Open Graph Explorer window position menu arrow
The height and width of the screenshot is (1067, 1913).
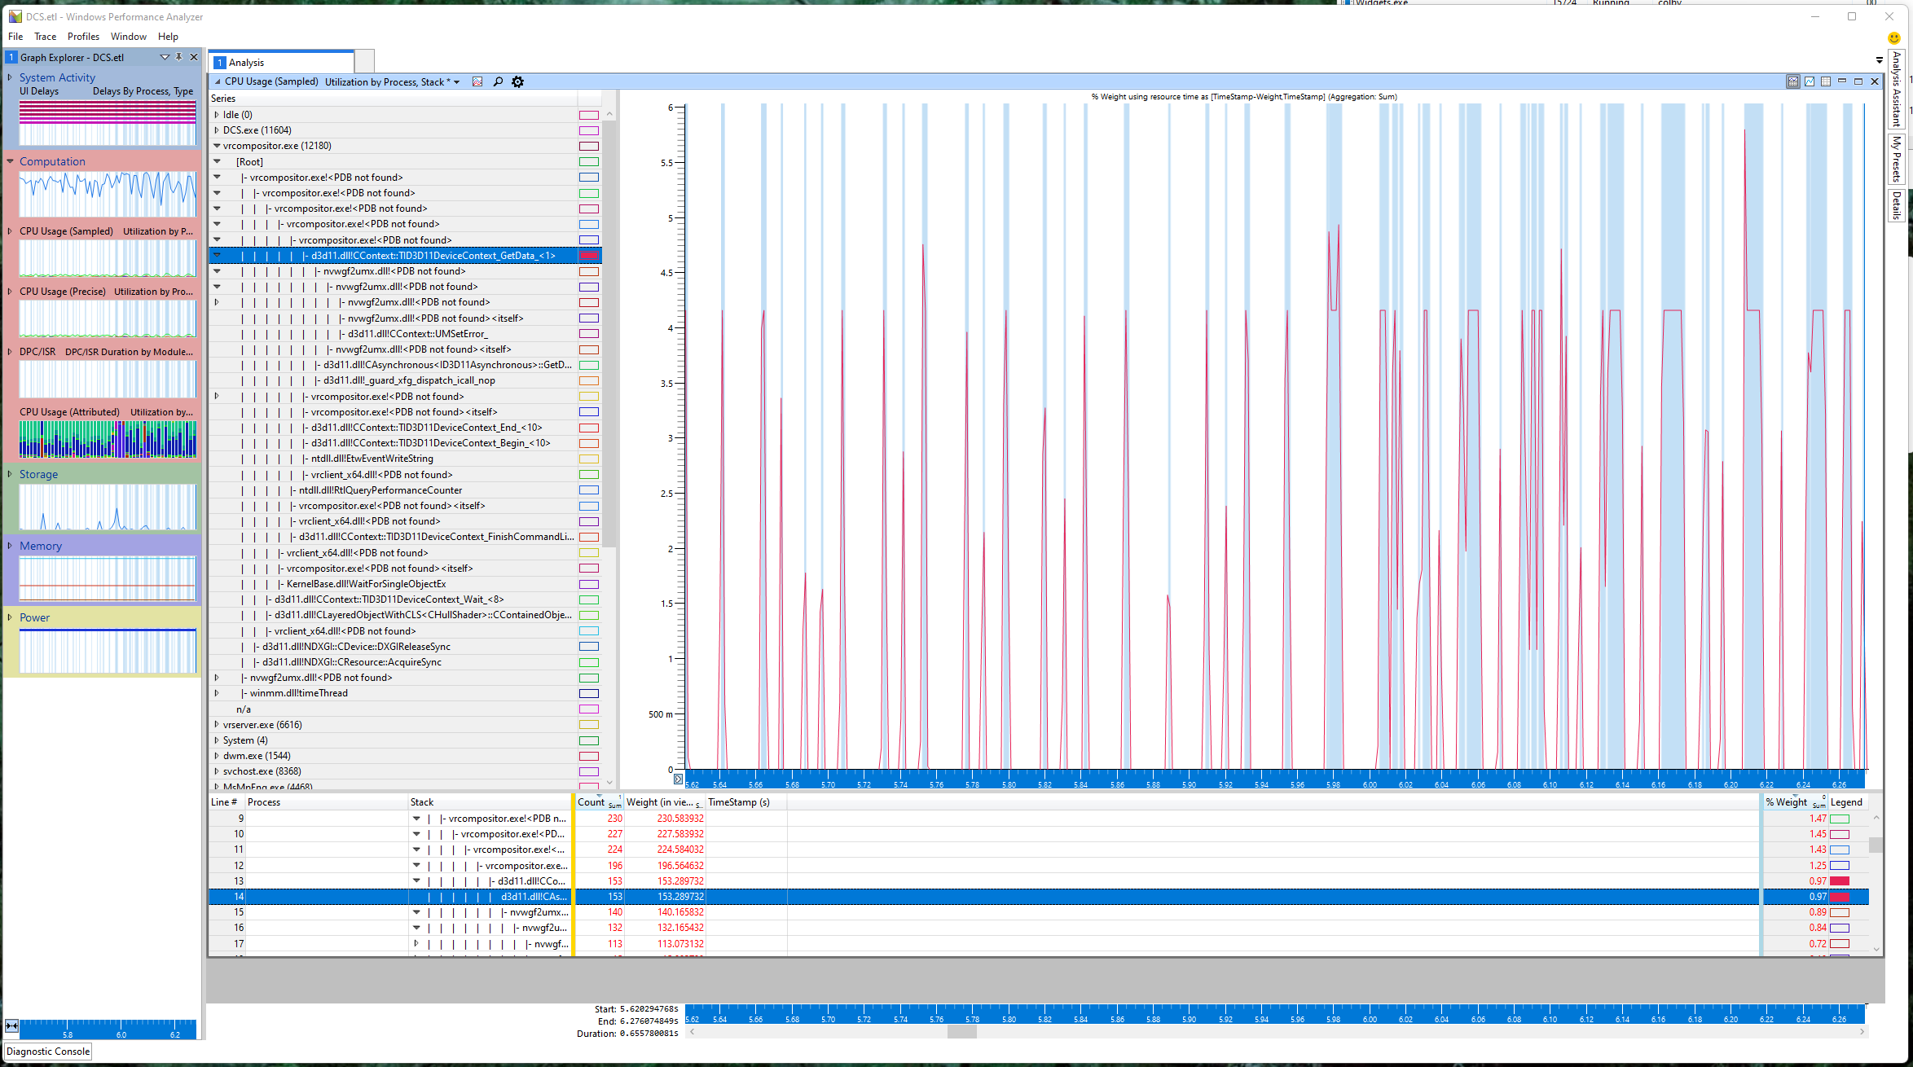pyautogui.click(x=165, y=57)
